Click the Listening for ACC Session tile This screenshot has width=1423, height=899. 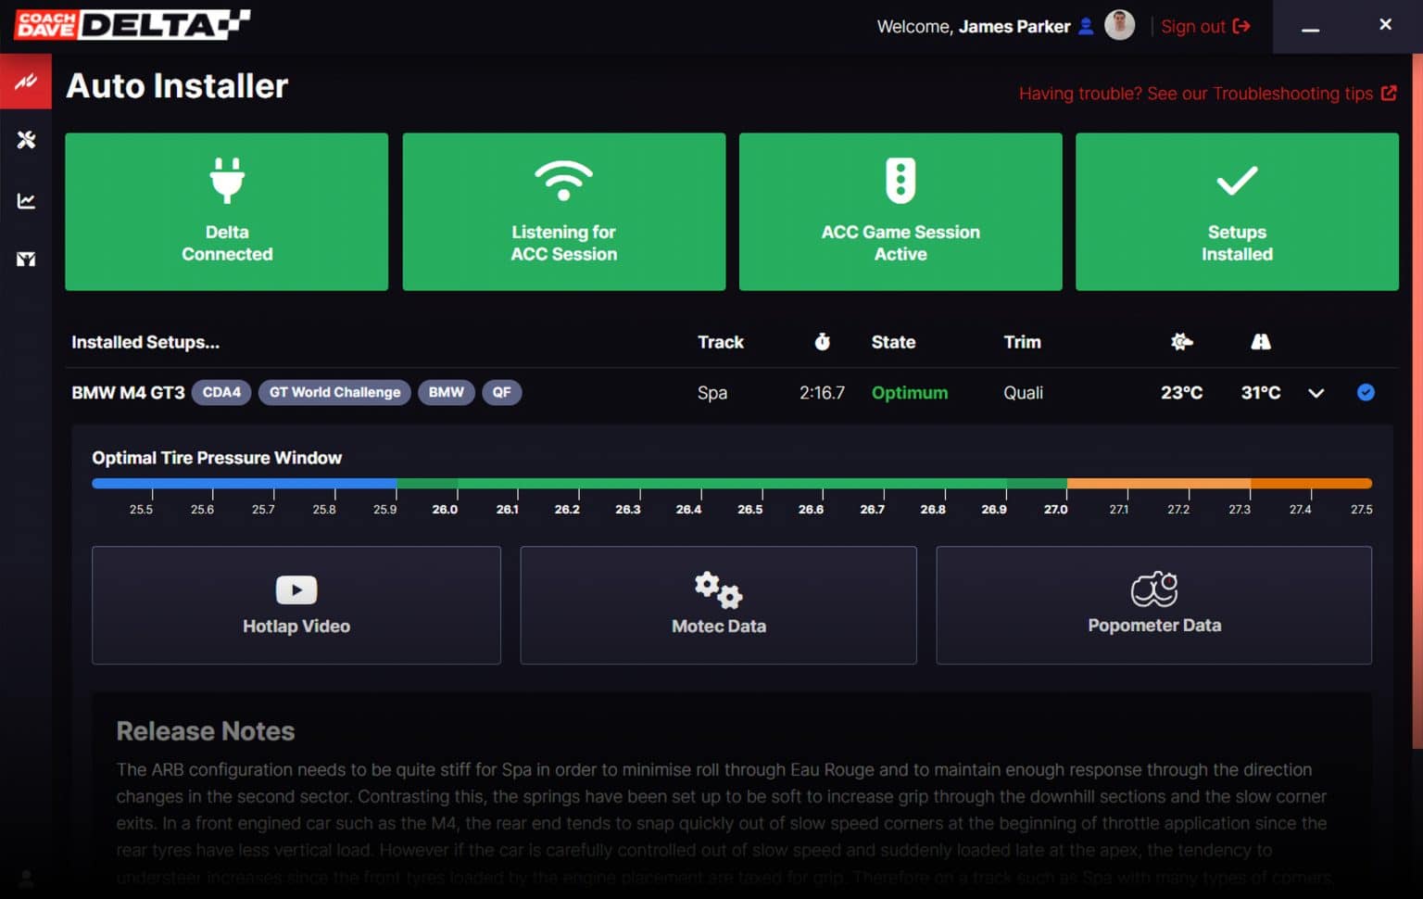click(563, 211)
